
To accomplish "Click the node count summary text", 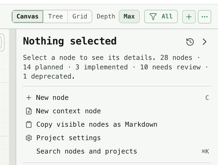I will coord(115,67).
